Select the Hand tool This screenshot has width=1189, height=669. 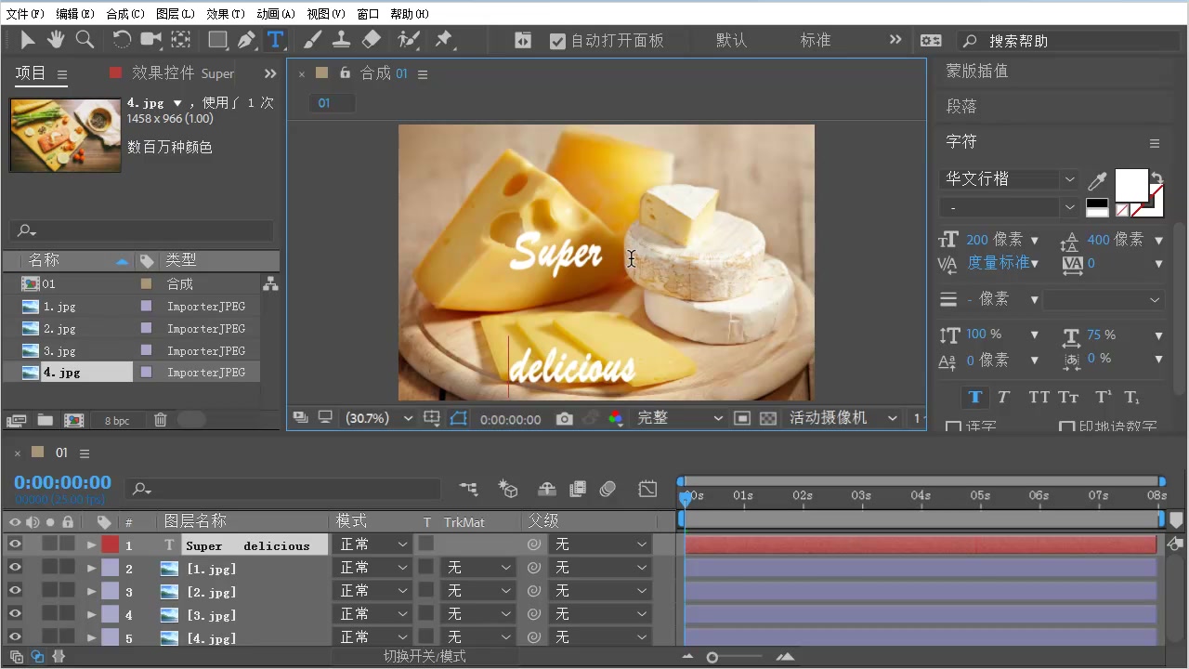coord(56,40)
